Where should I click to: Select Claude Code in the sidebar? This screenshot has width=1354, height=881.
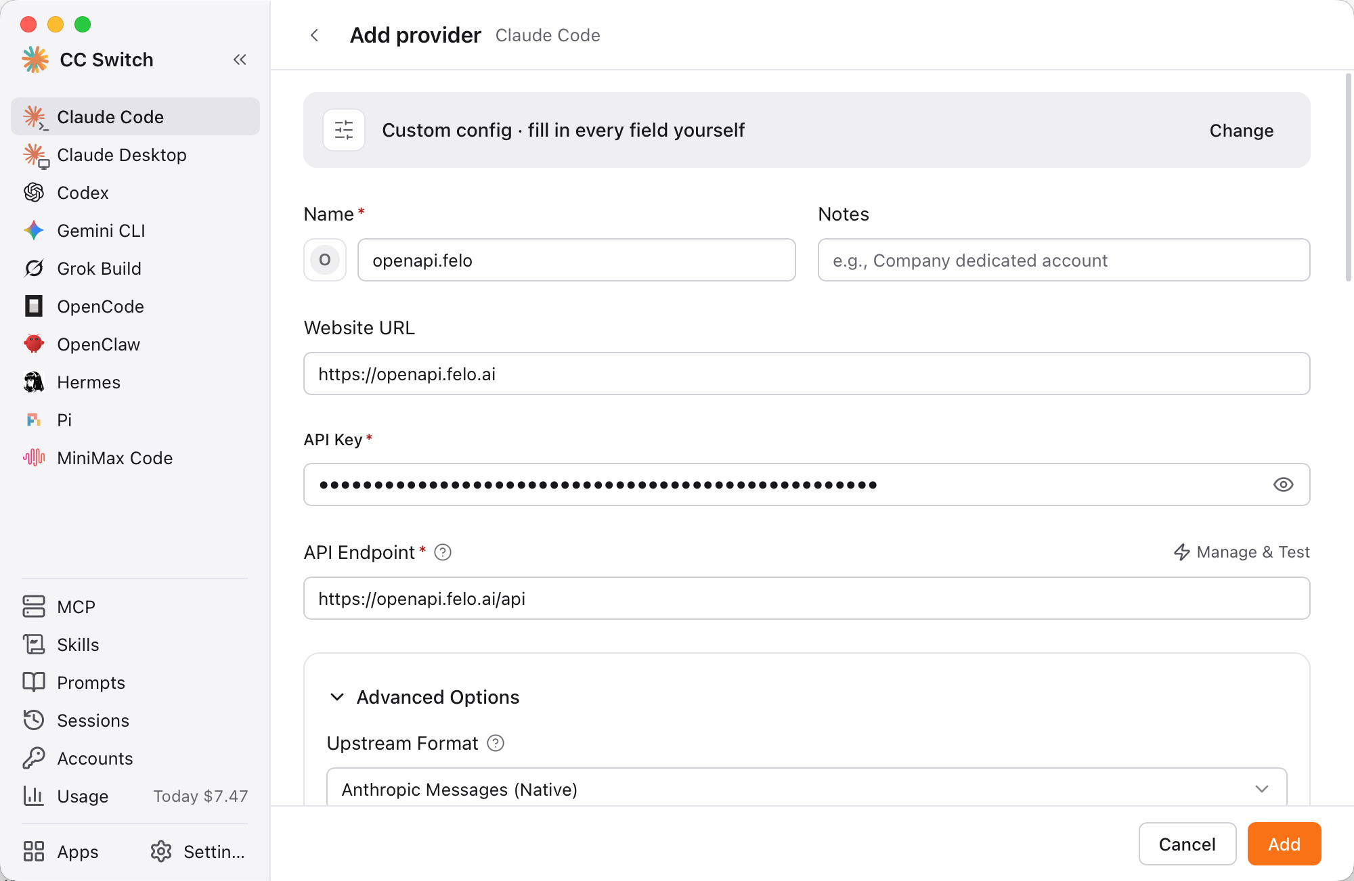(135, 116)
